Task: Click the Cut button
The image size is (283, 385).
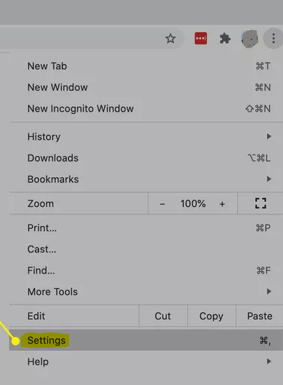Action: click(163, 316)
